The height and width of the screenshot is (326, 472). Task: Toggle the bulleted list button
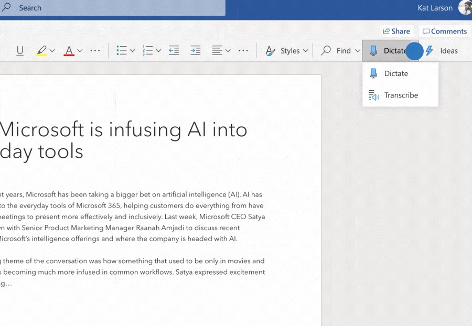tap(121, 51)
